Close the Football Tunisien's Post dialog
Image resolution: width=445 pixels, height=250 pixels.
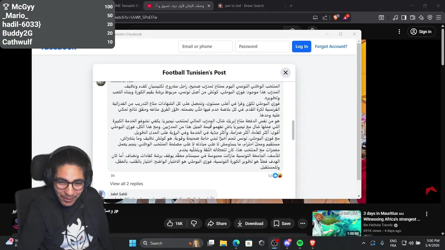tap(285, 73)
